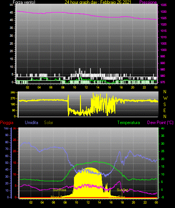Click the '180' wind direction axis value
This screenshot has height=208, width=175.
tap(13, 105)
